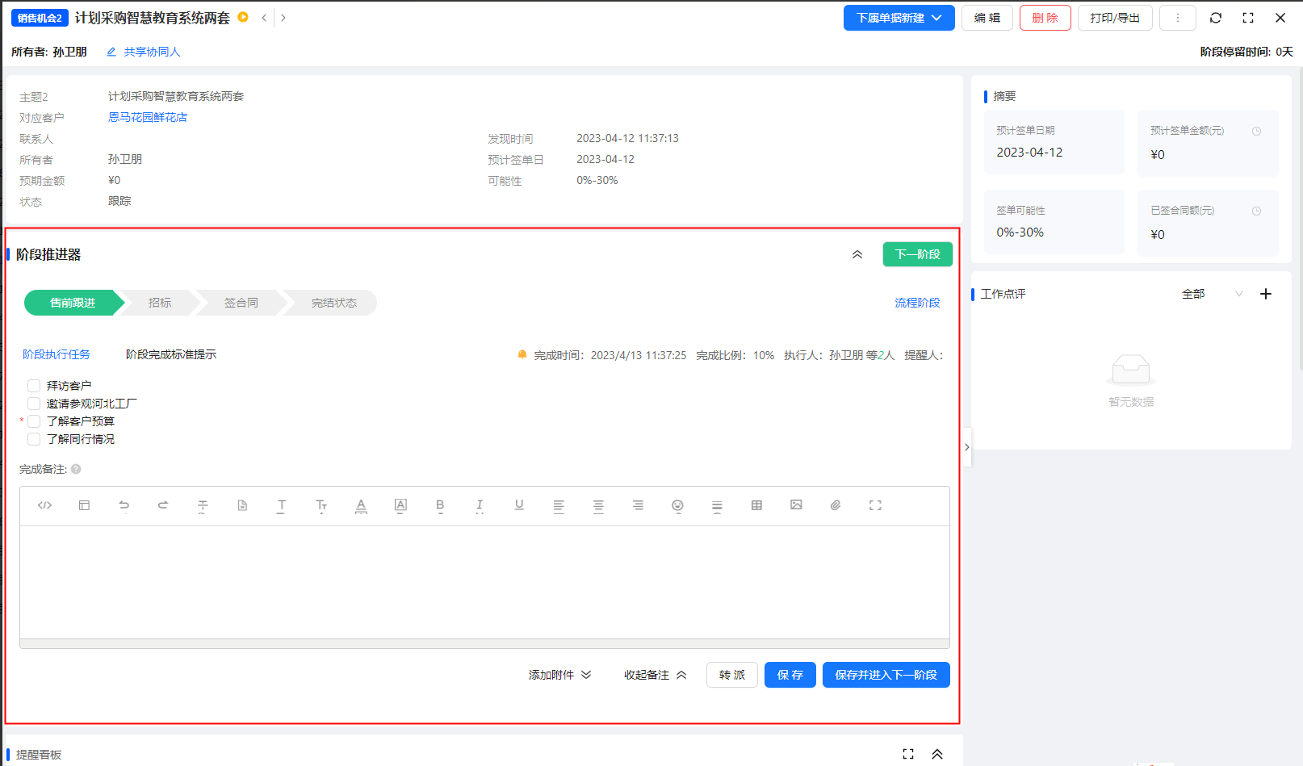Collapse the 阶段推进器 section
Image resolution: width=1303 pixels, height=766 pixels.
coord(857,254)
